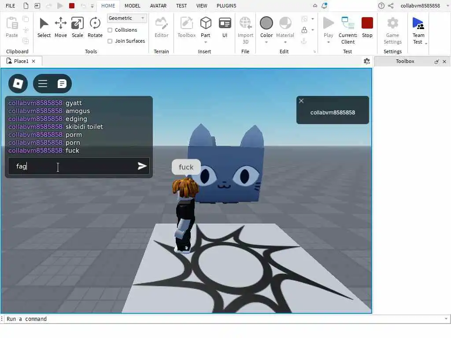The height and width of the screenshot is (338, 451).
Task: Close the Place1 tab
Action: 33,61
